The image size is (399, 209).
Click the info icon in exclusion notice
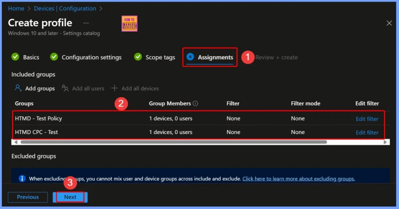tap(22, 179)
